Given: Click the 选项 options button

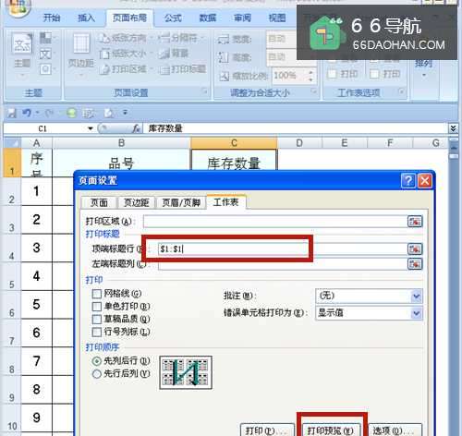Looking at the screenshot, I should coord(395,430).
